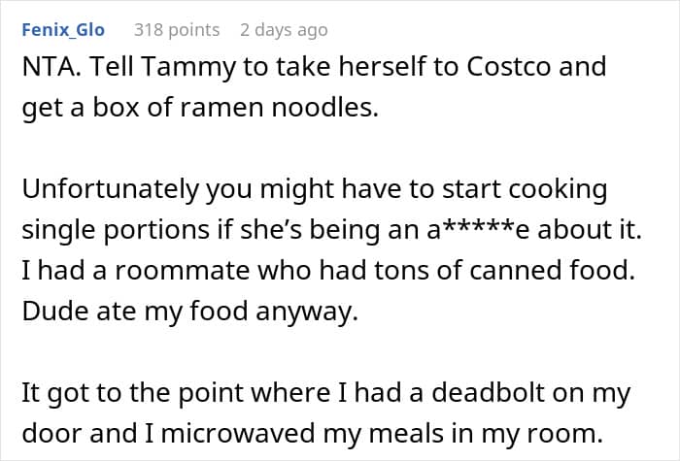Open the '2 days ago' timestamp permalink
680x461 pixels.
pyautogui.click(x=284, y=30)
